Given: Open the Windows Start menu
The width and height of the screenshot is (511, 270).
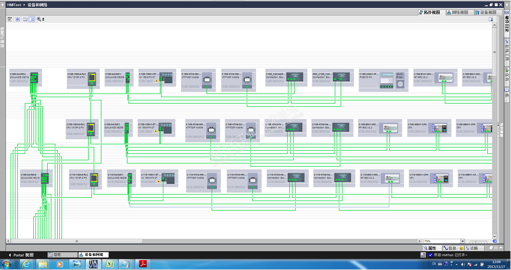Looking at the screenshot, I should [x=7, y=264].
